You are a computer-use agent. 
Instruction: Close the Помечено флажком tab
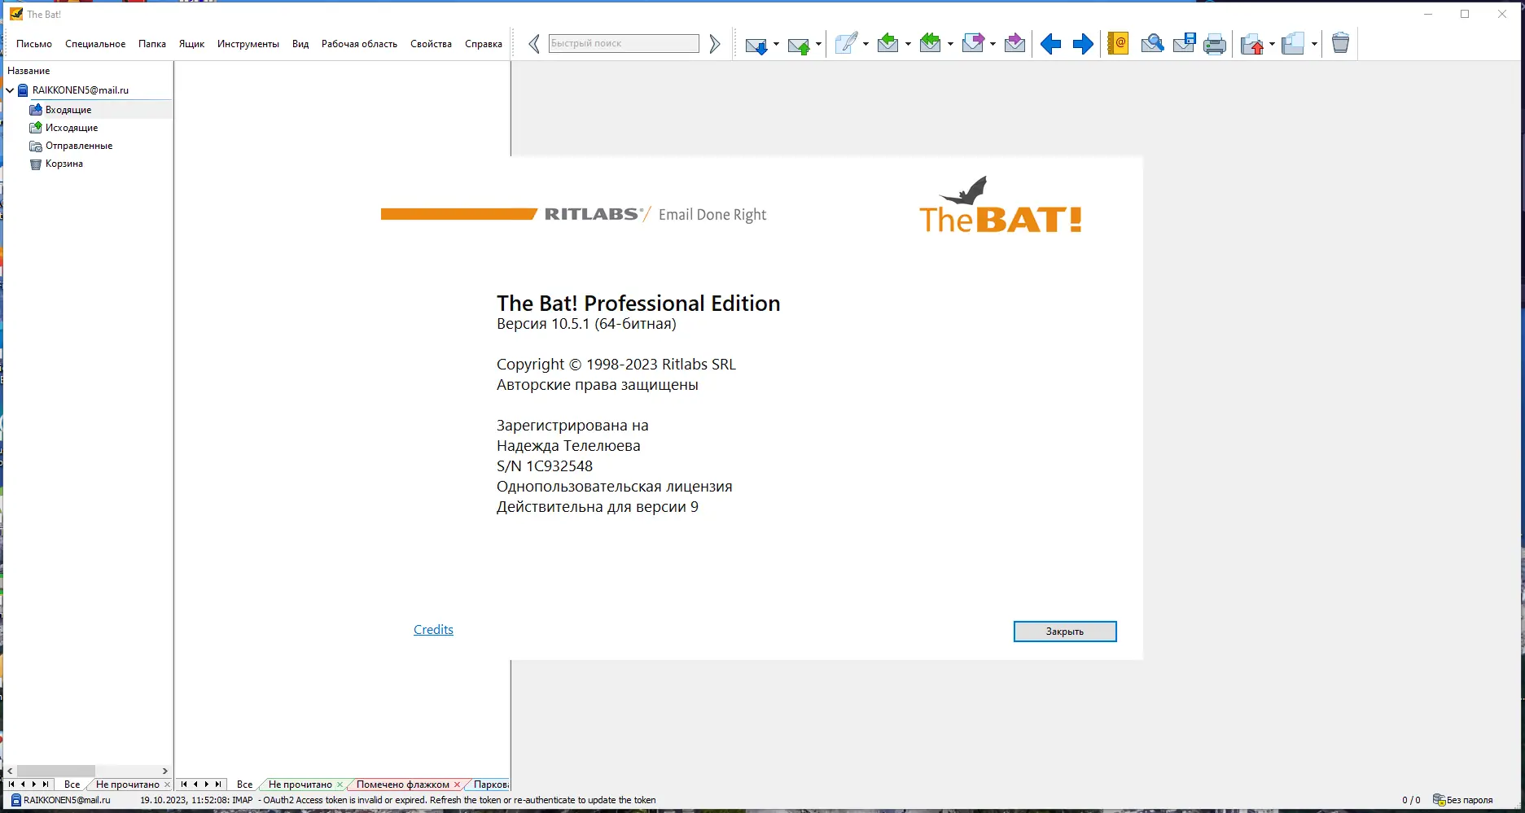pyautogui.click(x=458, y=785)
